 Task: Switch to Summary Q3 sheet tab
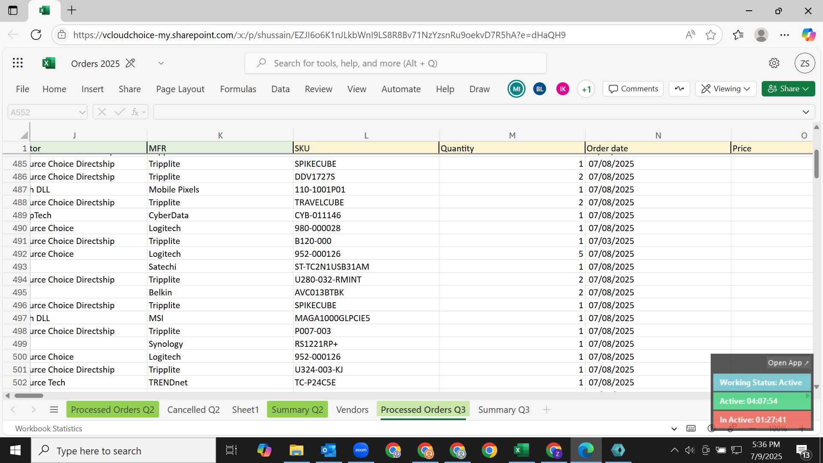click(x=504, y=409)
